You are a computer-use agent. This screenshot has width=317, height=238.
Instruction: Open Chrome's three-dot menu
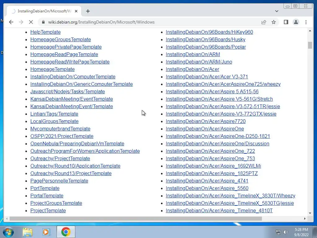(306, 22)
